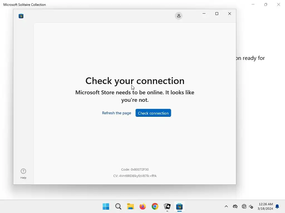The height and width of the screenshot is (213, 285).
Task: Open the notification bell icon
Action: pyautogui.click(x=277, y=206)
